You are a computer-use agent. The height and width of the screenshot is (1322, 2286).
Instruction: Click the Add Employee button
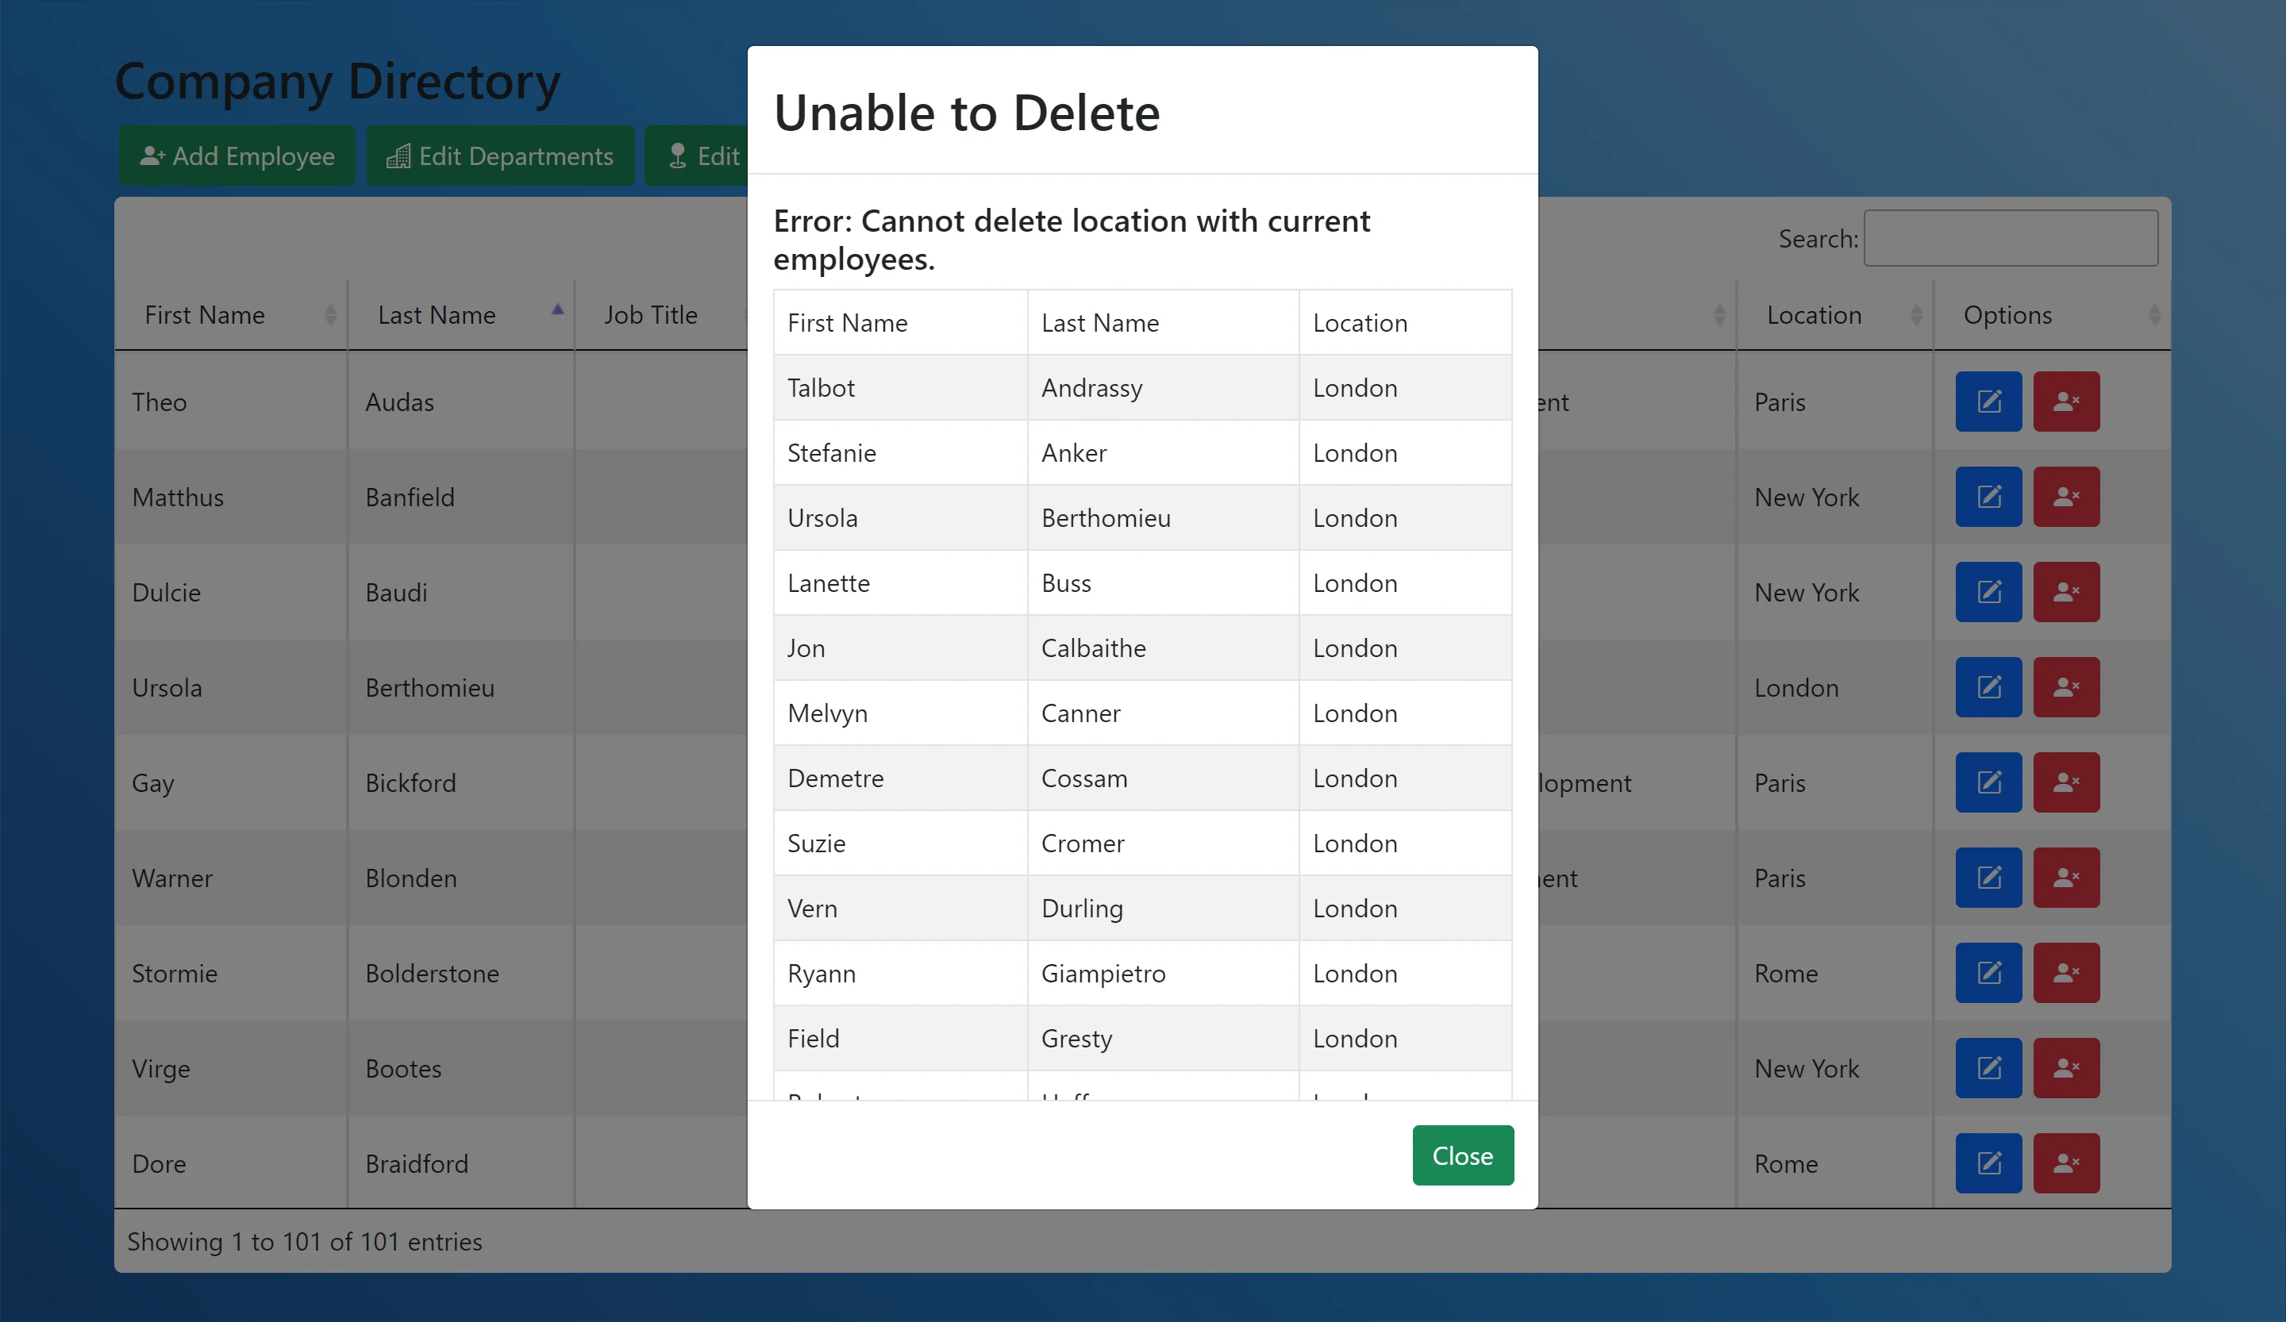[236, 155]
